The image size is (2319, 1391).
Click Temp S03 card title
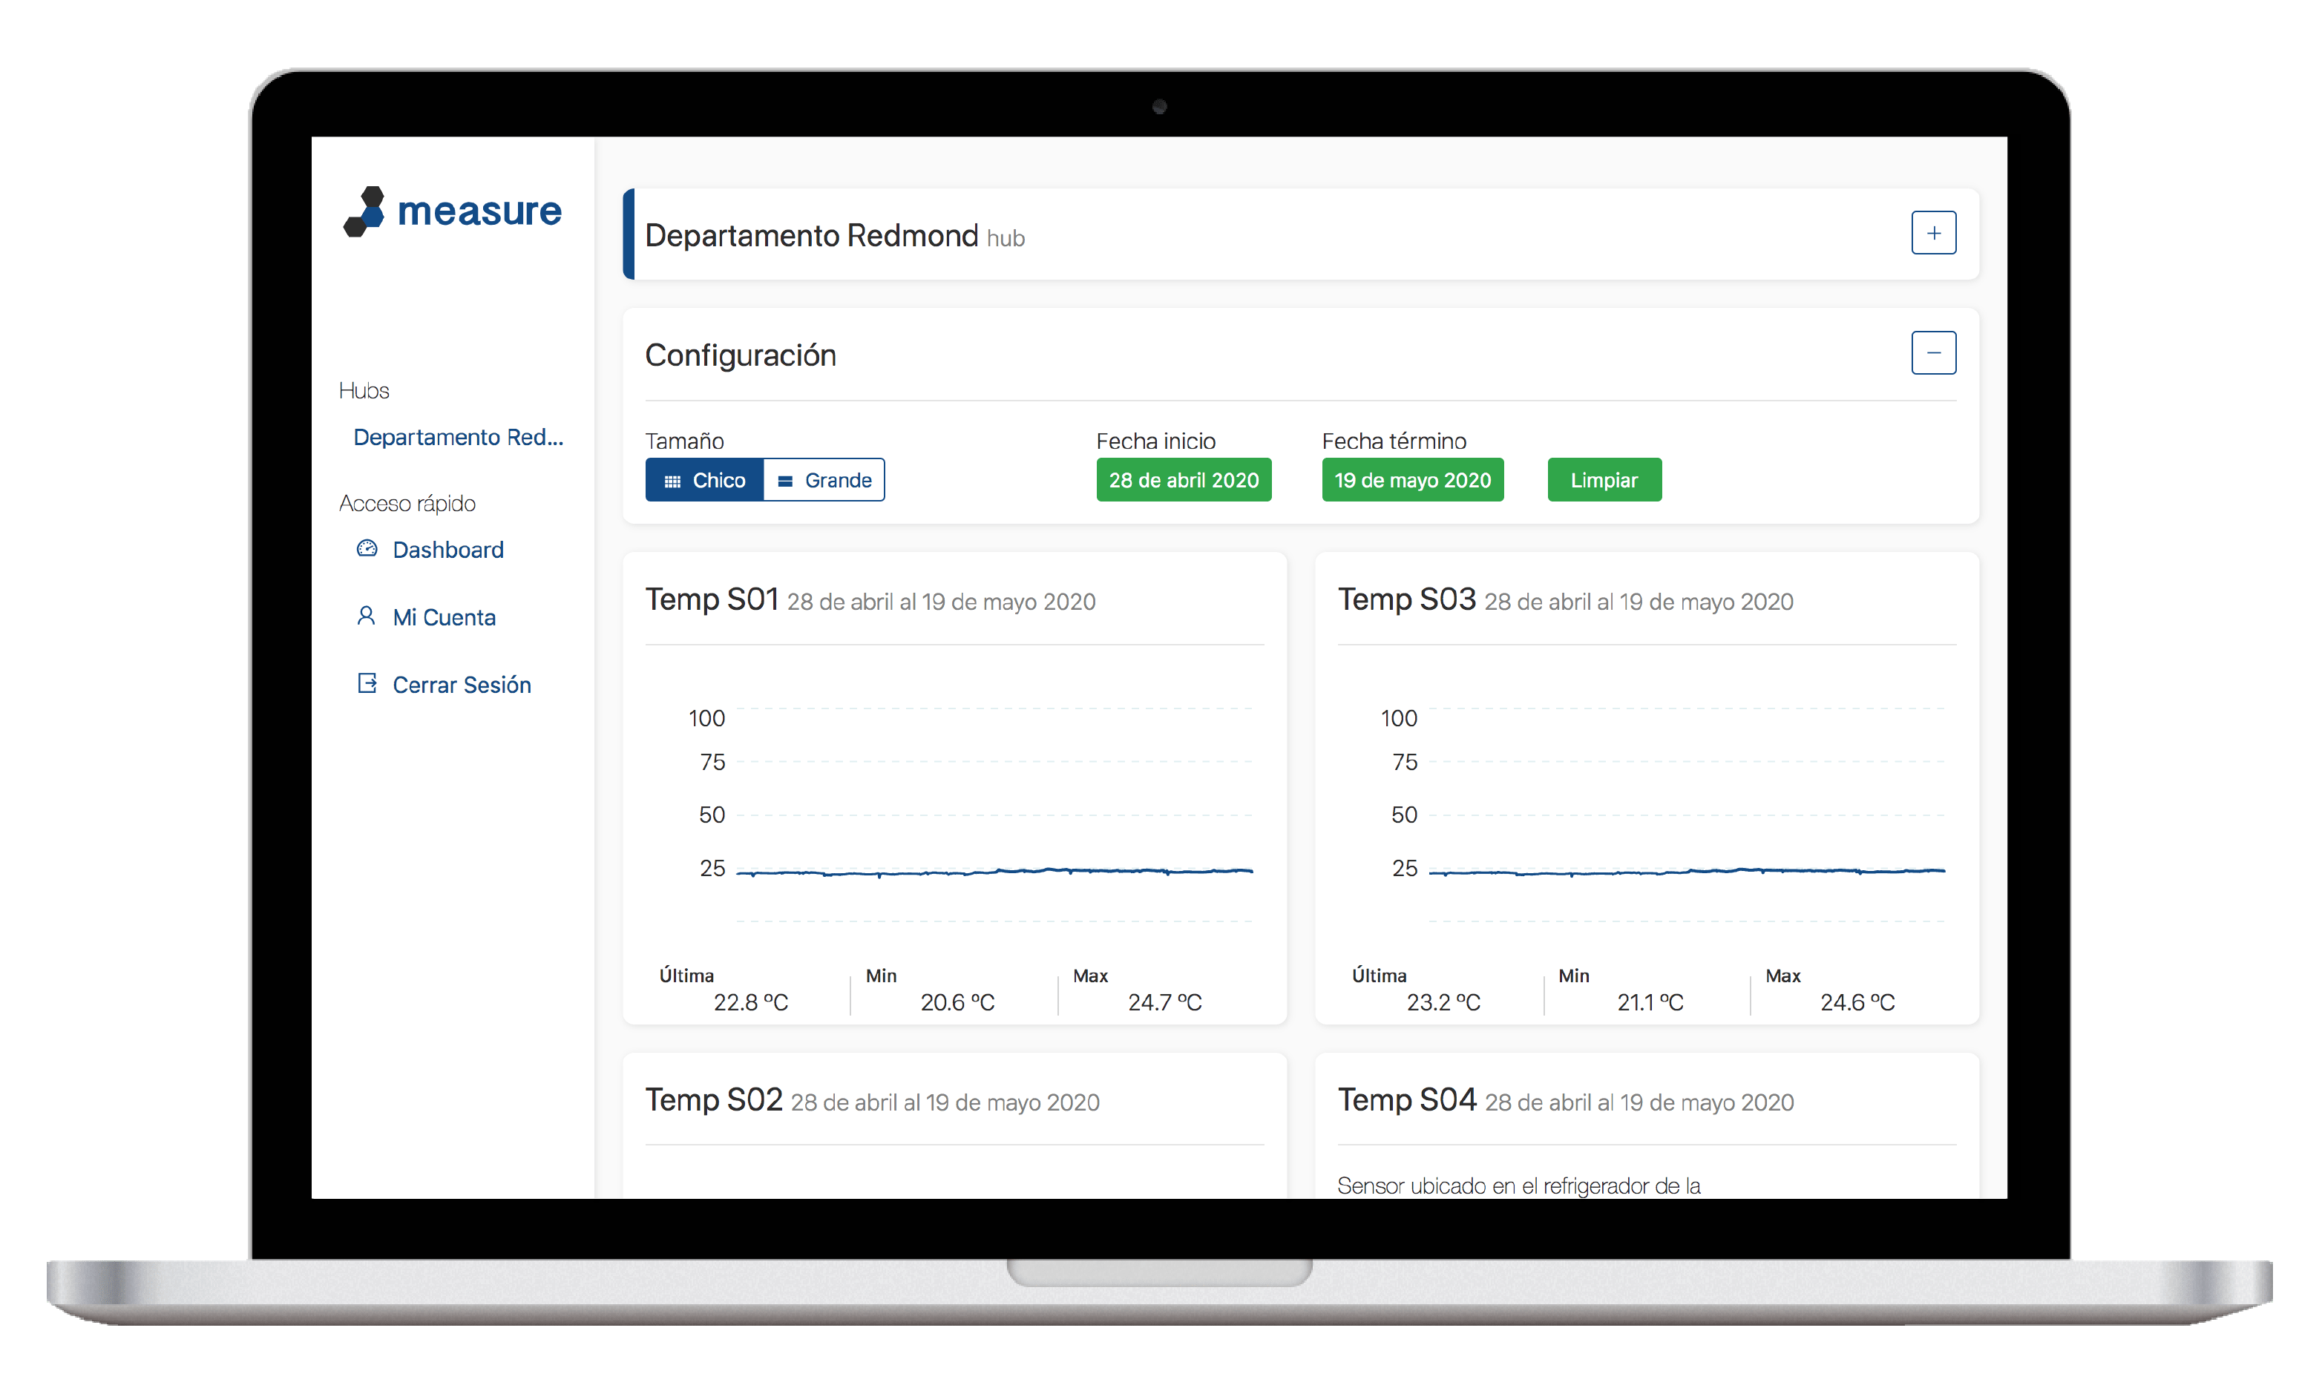tap(1406, 599)
